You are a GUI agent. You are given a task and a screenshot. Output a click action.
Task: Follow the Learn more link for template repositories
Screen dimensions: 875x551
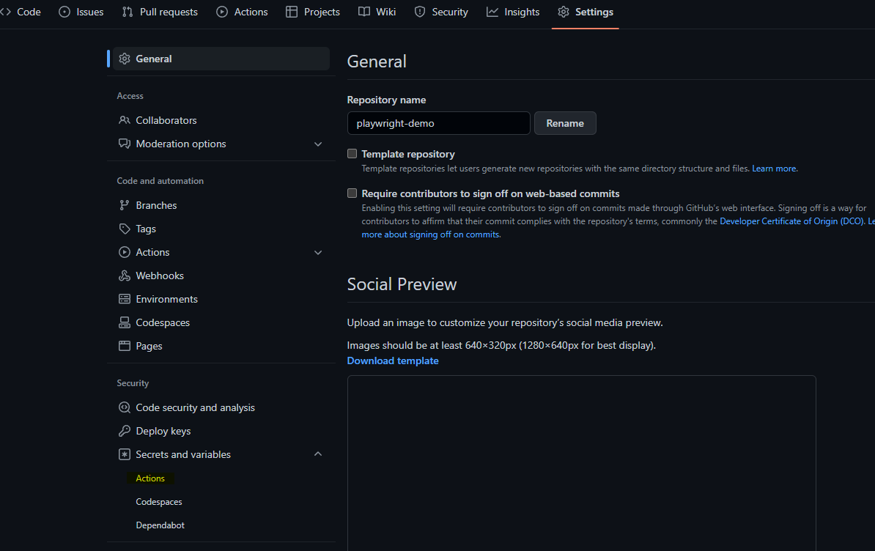click(774, 169)
